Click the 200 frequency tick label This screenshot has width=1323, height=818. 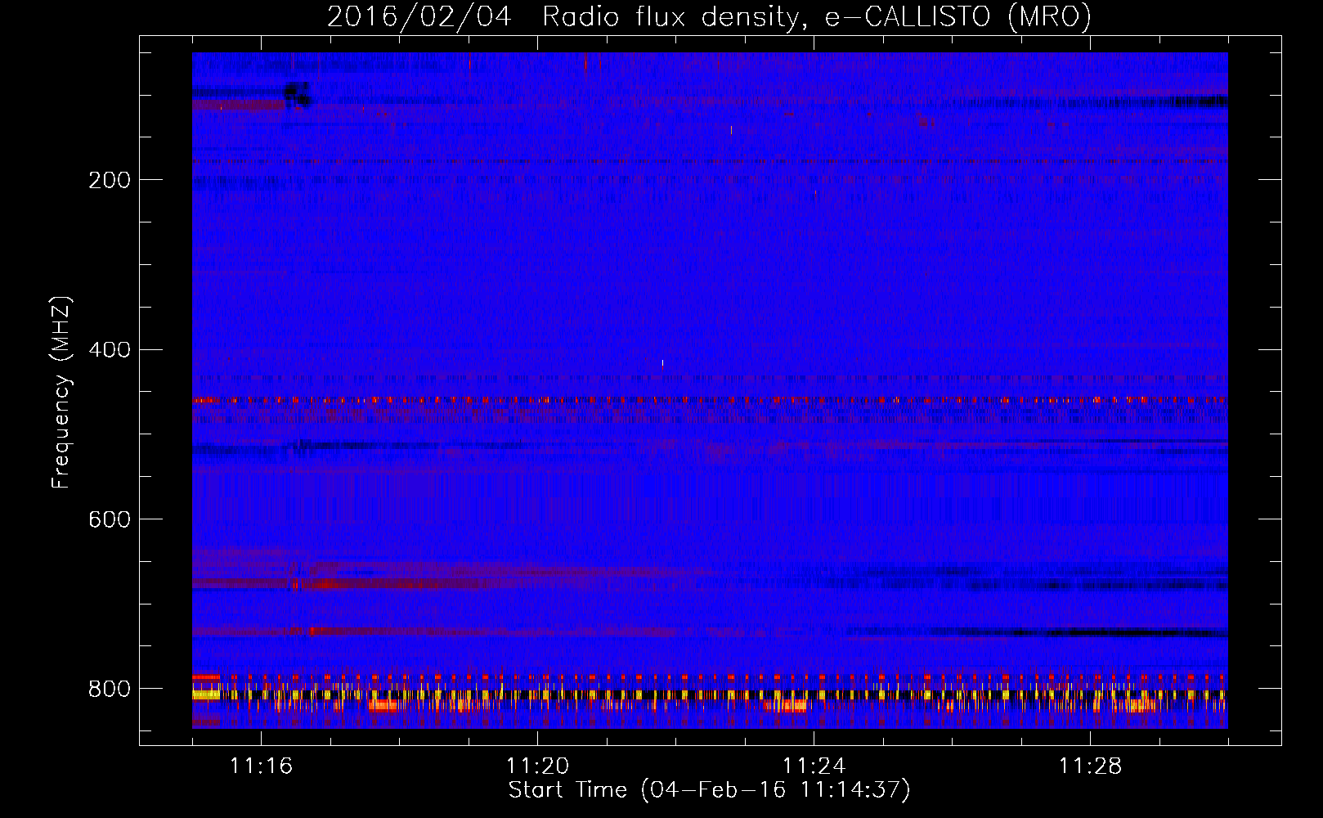[x=109, y=180]
